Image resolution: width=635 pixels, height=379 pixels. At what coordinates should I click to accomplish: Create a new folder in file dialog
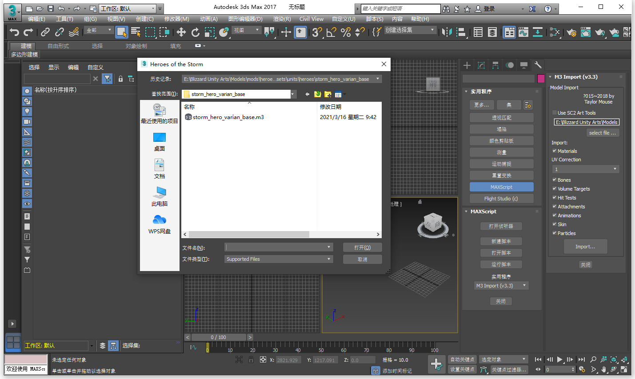(x=328, y=94)
